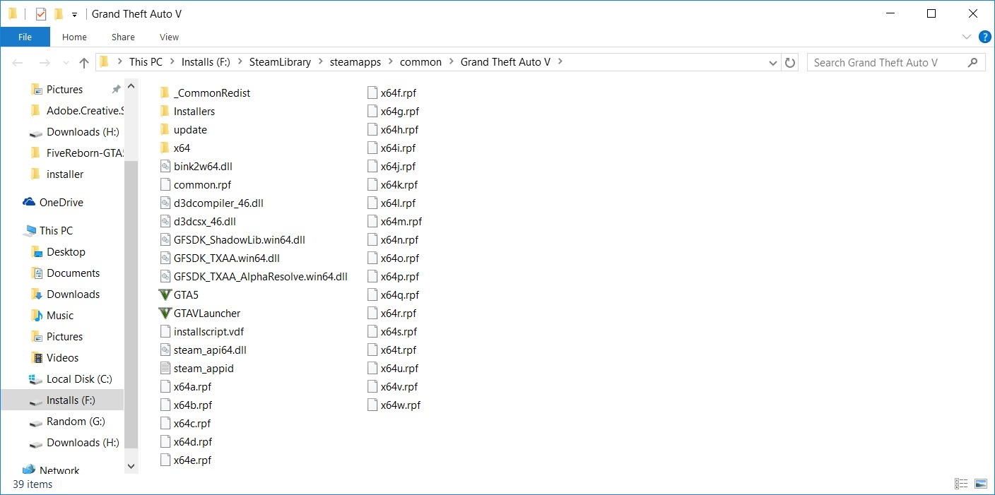
Task: Expand chevron after steamapps in address bar
Action: click(x=390, y=61)
